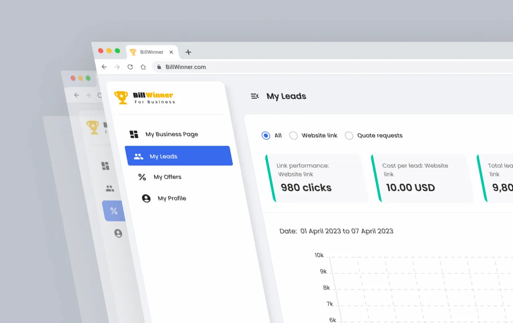Click the My Offers percent icon
Screen dimensions: 513x323
click(142, 177)
